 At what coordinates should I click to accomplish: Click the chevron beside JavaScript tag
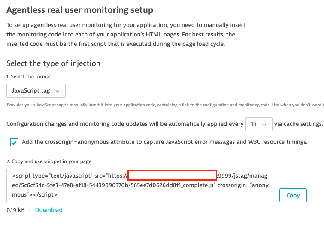58,91
